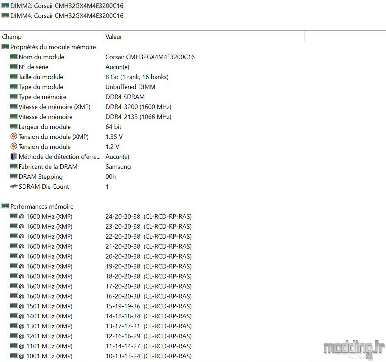Click the icon beside Type du module
This screenshot has height=362, width=386.
pyautogui.click(x=14, y=86)
